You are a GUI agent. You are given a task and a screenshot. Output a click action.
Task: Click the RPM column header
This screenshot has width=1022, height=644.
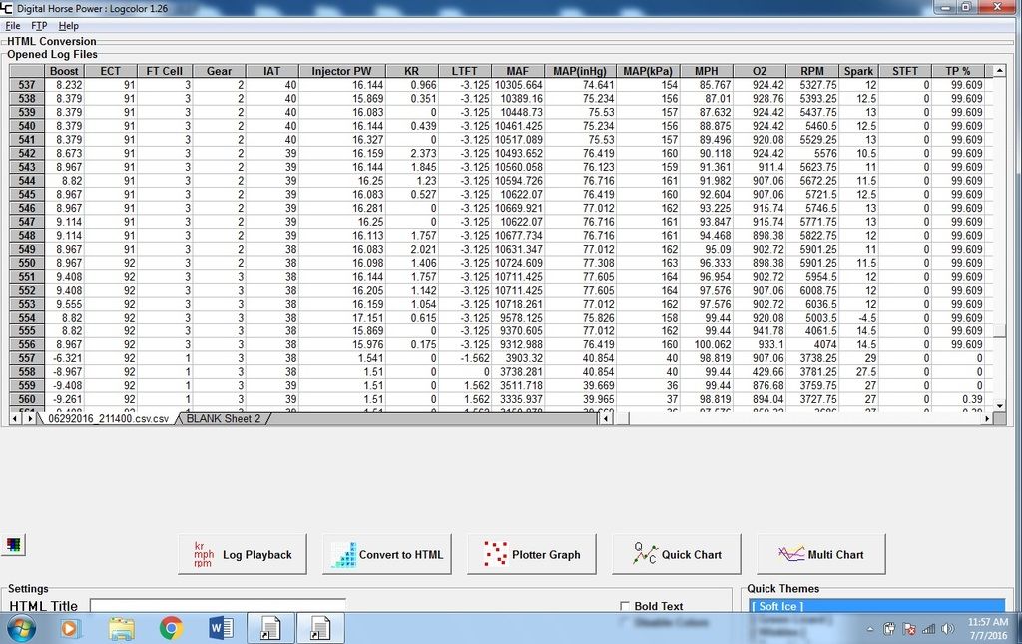coord(812,71)
